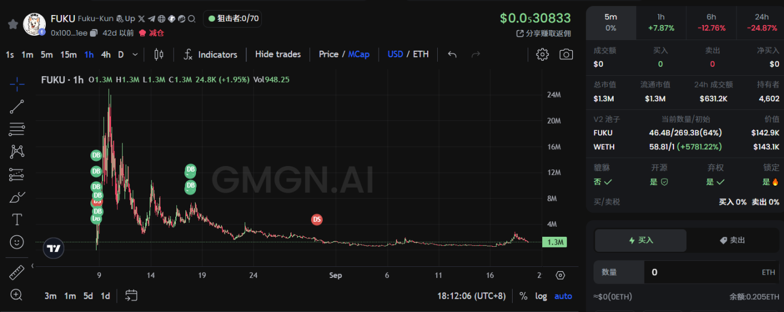Switch to the 买入 buy tab
The width and height of the screenshot is (784, 312).
(x=640, y=240)
